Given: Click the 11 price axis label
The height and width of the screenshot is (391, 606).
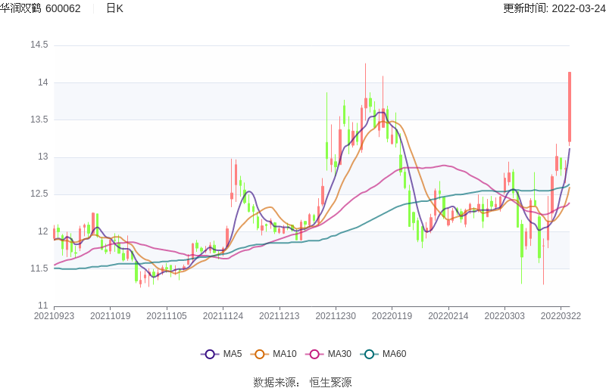Looking at the screenshot, I should (x=43, y=306).
